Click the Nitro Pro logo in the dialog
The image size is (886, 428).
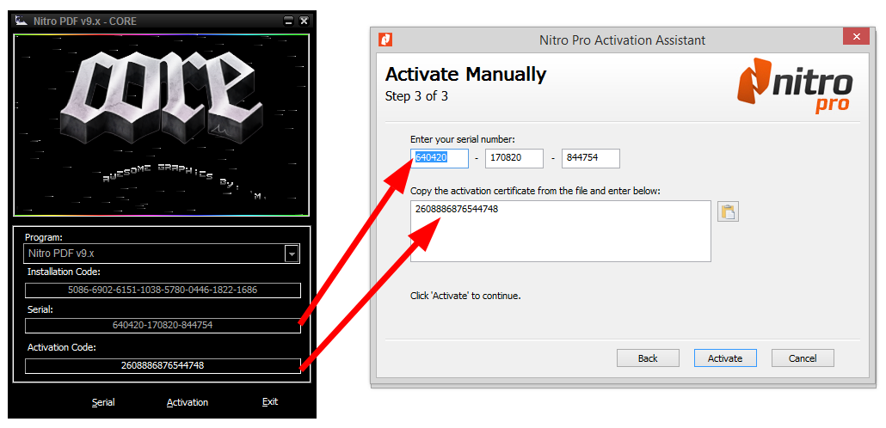(x=795, y=86)
